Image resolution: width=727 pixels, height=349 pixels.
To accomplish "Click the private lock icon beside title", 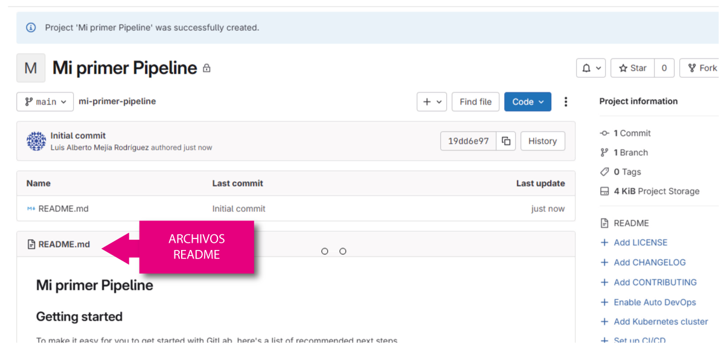I will (x=207, y=69).
